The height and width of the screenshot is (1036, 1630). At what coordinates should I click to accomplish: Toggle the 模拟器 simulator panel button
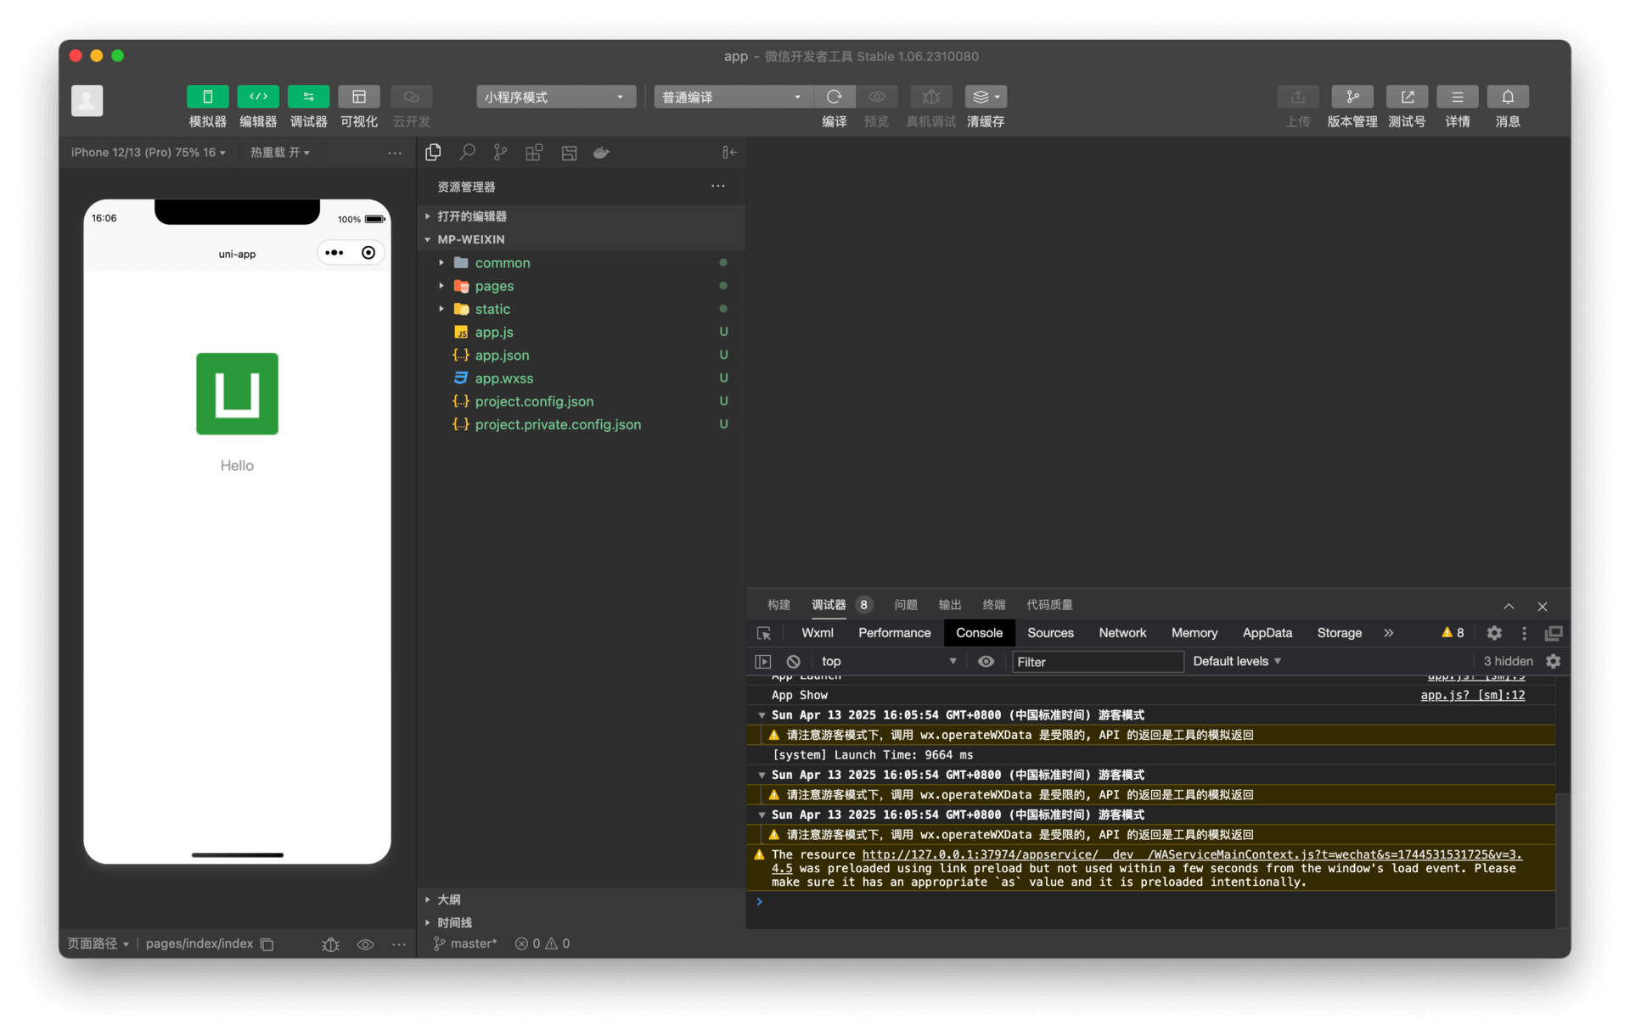point(207,97)
